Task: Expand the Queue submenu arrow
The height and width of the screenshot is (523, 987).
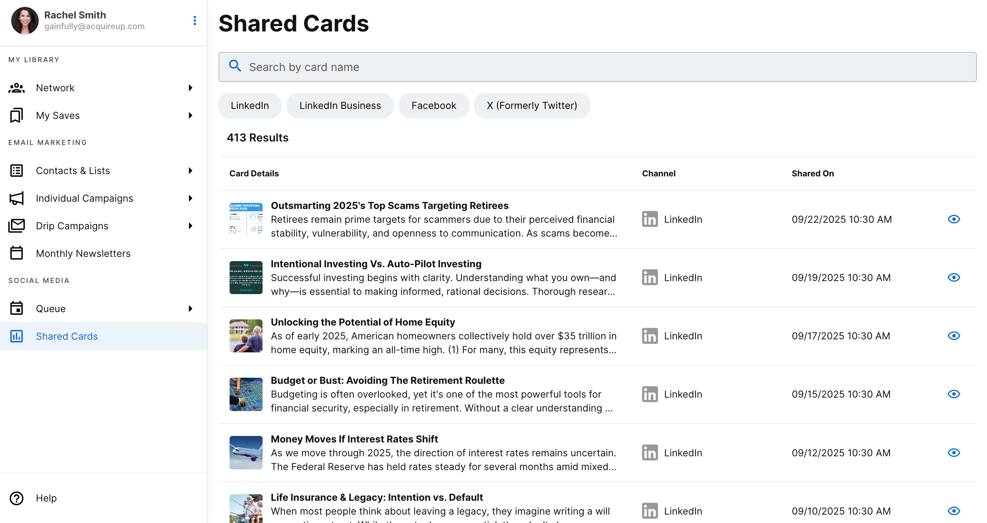Action: [190, 309]
